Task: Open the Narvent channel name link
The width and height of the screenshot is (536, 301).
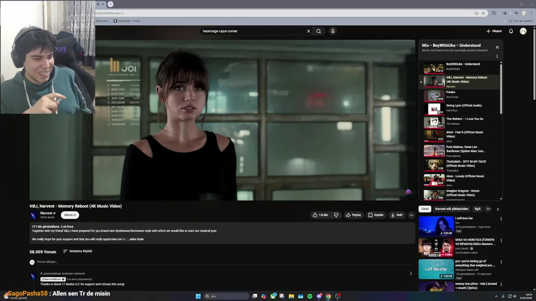Action: (x=46, y=213)
